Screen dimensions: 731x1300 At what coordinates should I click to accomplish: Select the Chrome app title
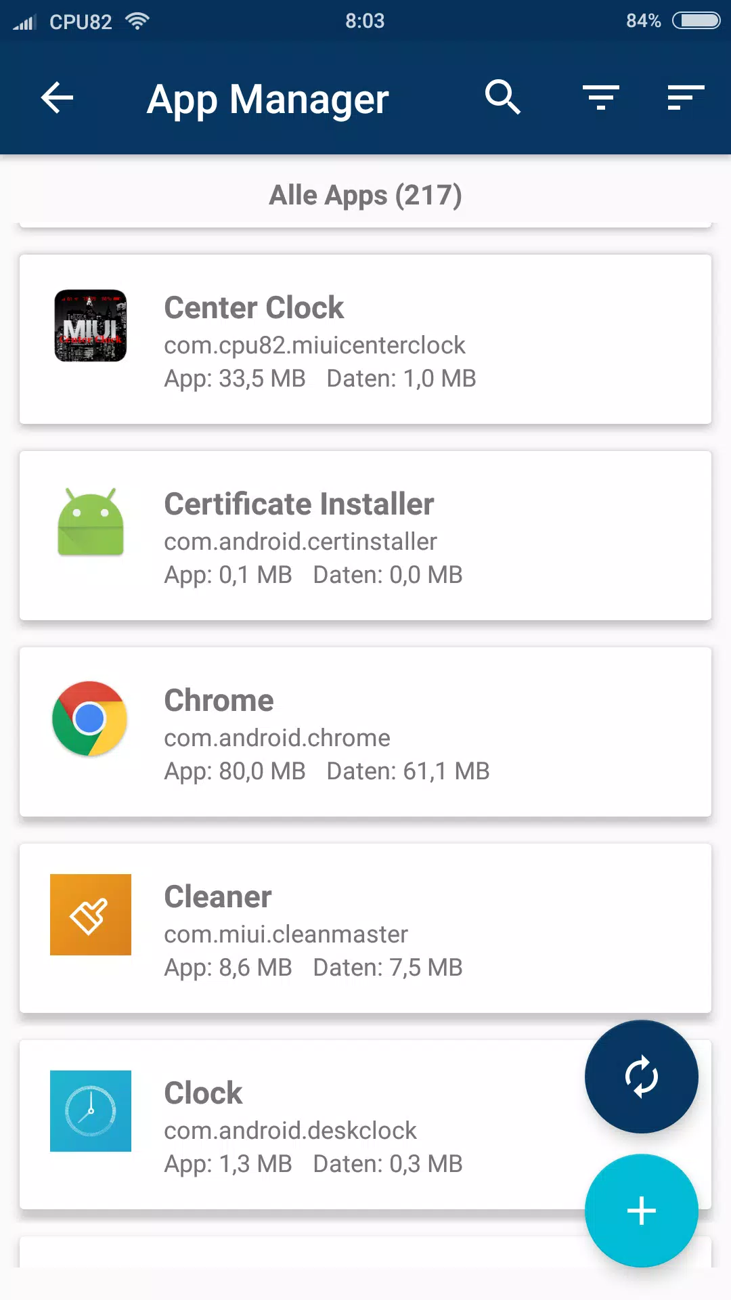(219, 700)
